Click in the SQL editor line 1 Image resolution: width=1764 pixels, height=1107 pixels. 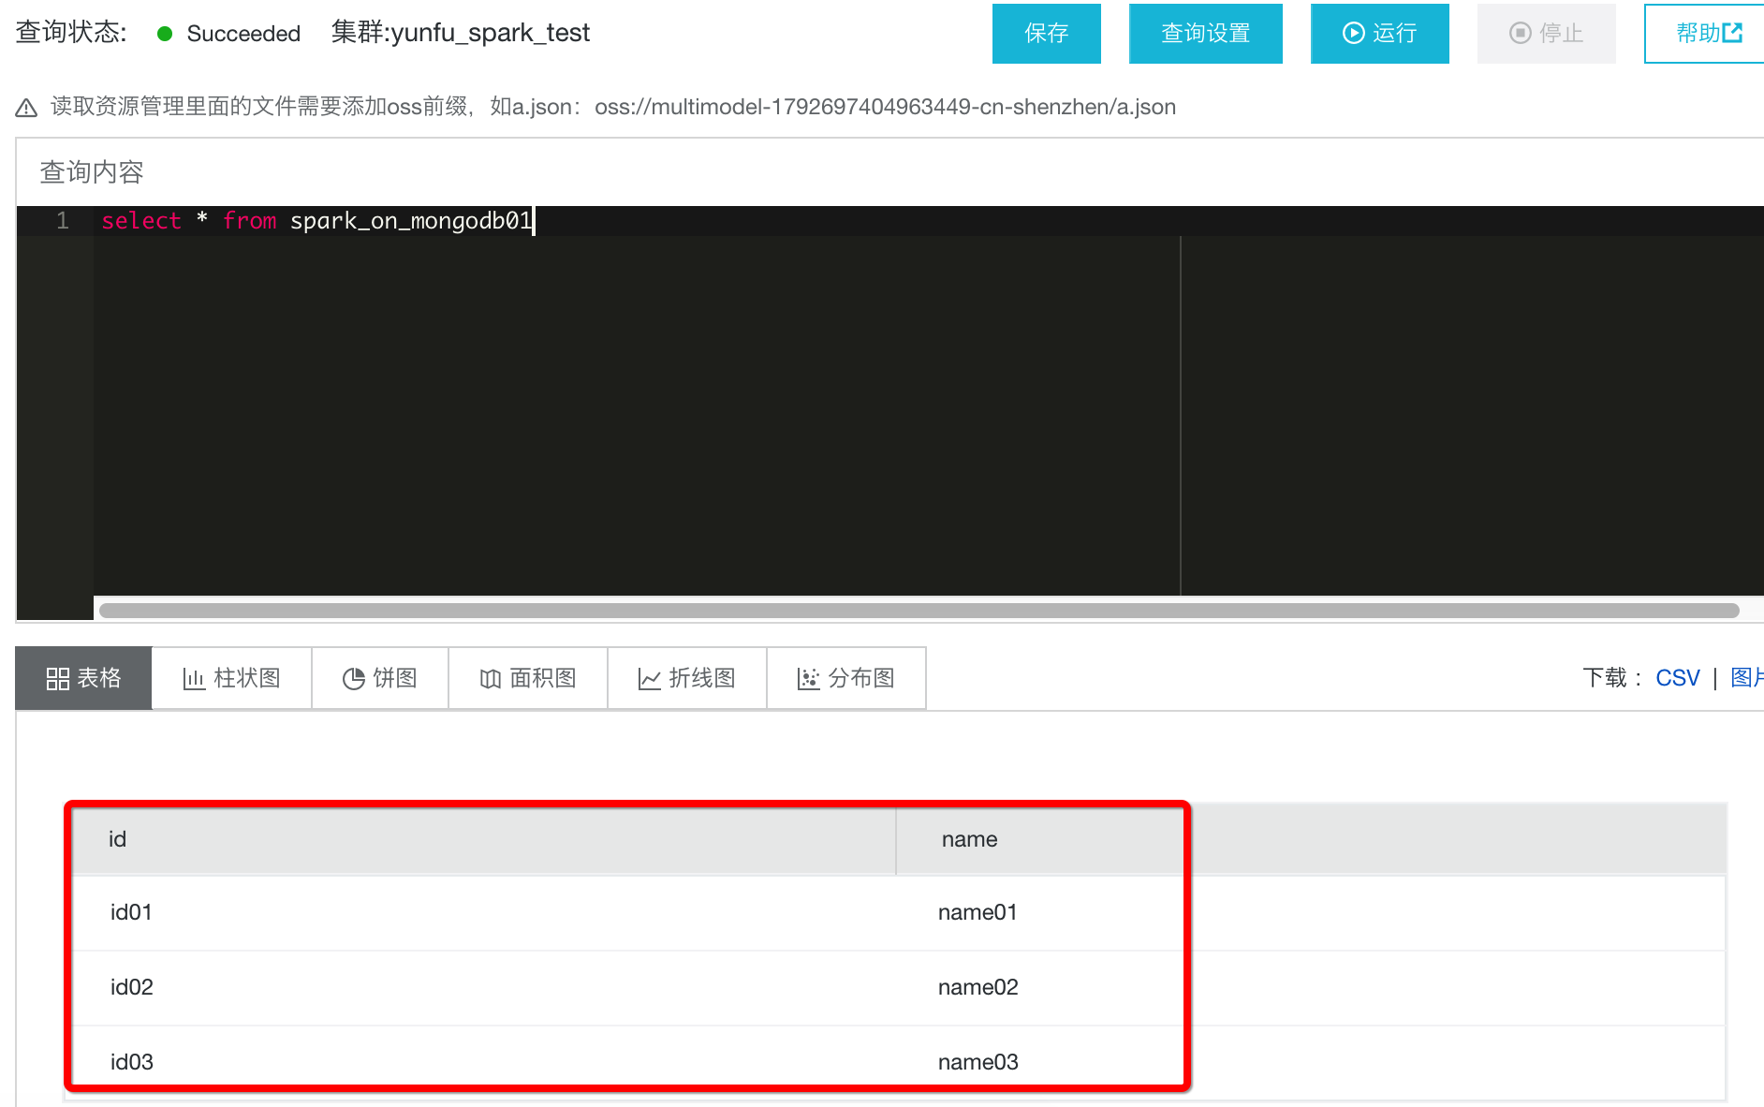(x=929, y=221)
